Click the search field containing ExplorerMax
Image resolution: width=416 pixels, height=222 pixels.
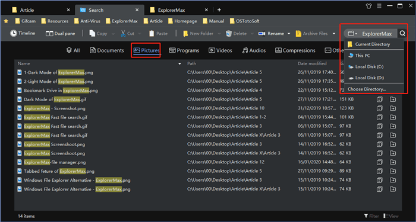(377, 34)
